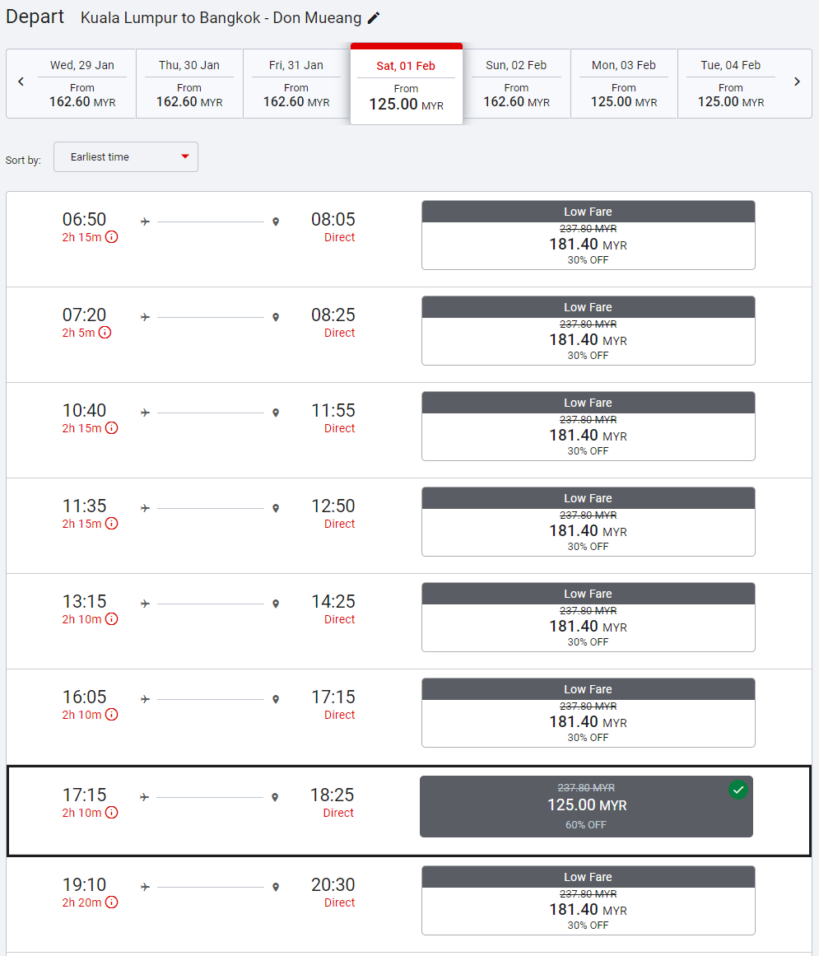Screen dimensions: 819x956
Task: View duration details for the 13:15 flight
Action: pyautogui.click(x=111, y=619)
